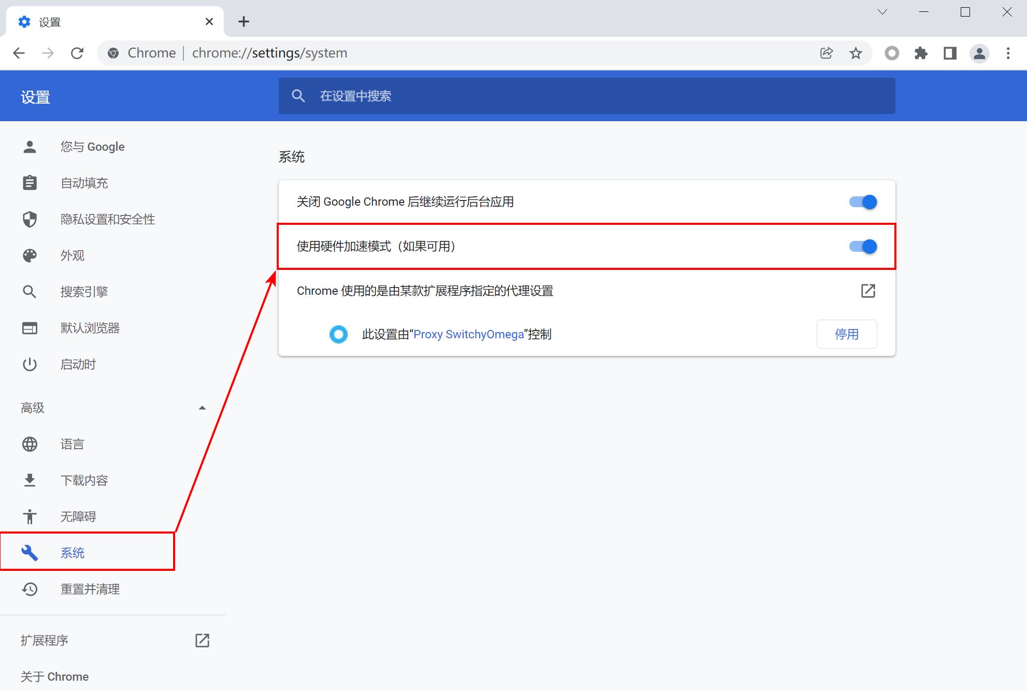
Task: Open the Chrome three-dot menu
Action: (1008, 53)
